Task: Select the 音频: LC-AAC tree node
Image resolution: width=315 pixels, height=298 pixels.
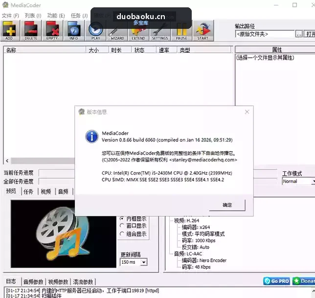Action: [188, 254]
